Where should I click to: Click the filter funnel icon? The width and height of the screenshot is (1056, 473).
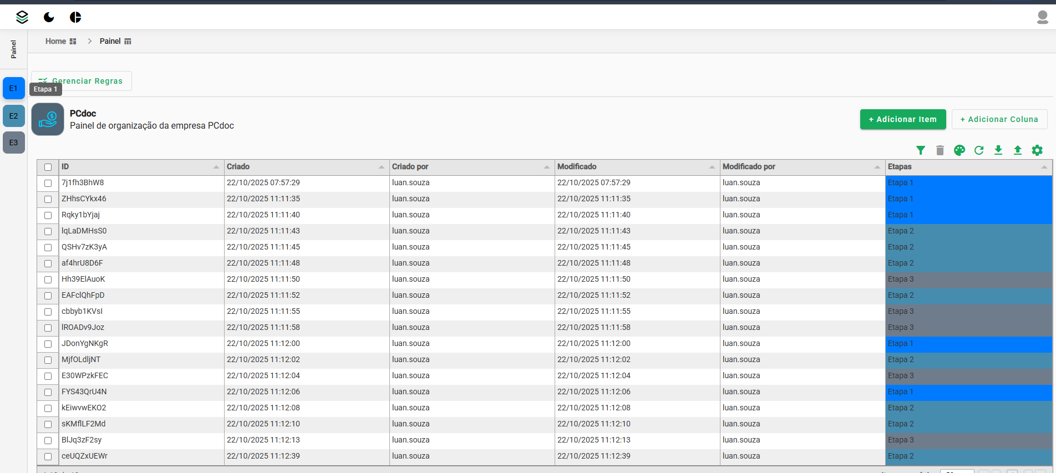tap(921, 150)
